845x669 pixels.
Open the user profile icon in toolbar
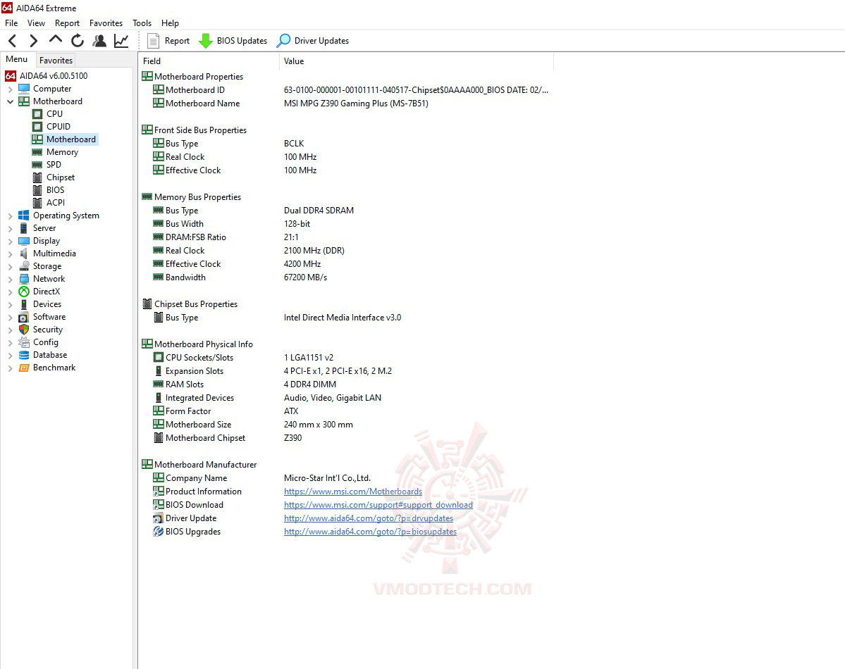click(99, 41)
